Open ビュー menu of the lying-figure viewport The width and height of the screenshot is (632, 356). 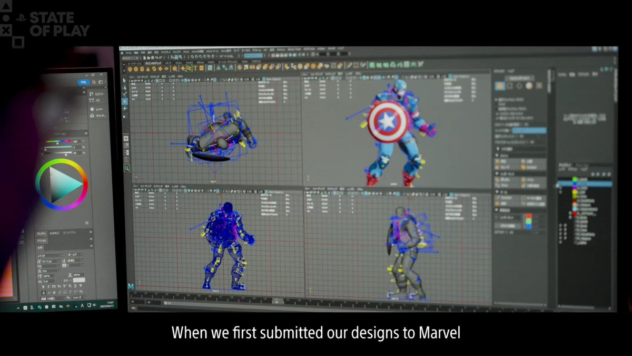tap(132, 76)
